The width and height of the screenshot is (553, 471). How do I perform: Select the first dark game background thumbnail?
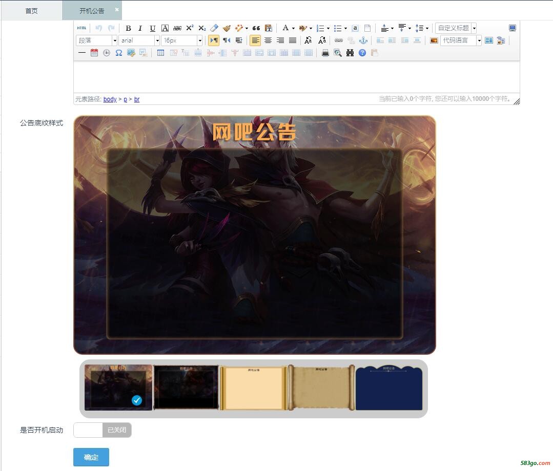(118, 388)
